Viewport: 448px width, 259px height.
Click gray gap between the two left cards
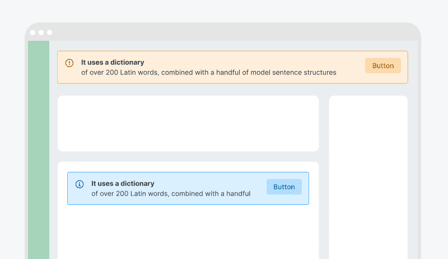(188, 157)
